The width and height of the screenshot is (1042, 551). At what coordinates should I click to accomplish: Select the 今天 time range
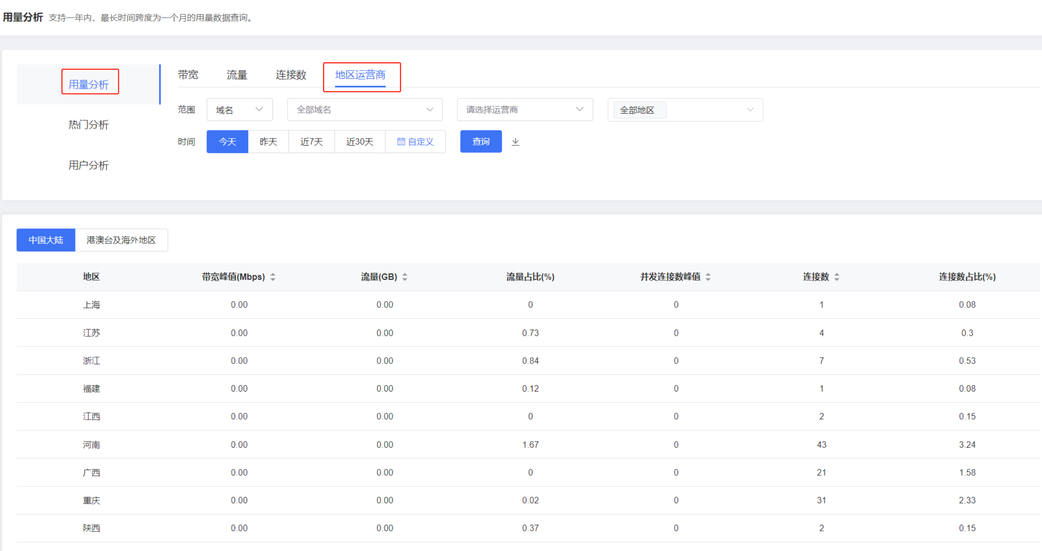tap(227, 142)
